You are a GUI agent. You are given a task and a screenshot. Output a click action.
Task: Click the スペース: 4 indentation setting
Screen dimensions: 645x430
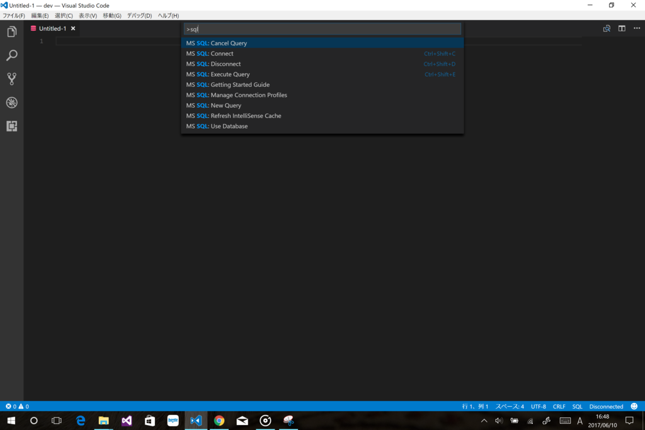click(509, 406)
